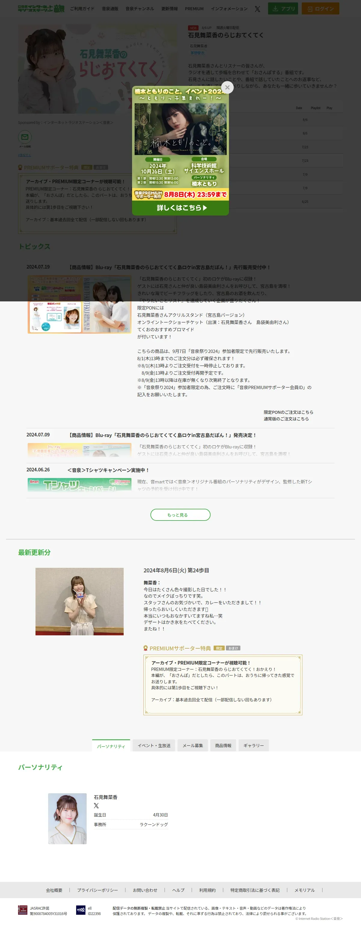361x928 pixels.
Task: Click the e-License ell logo icon
Action: coord(81,910)
